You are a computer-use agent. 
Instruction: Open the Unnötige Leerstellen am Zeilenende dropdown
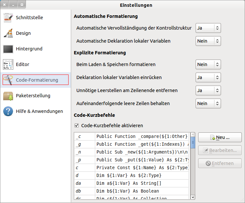[x=208, y=90]
